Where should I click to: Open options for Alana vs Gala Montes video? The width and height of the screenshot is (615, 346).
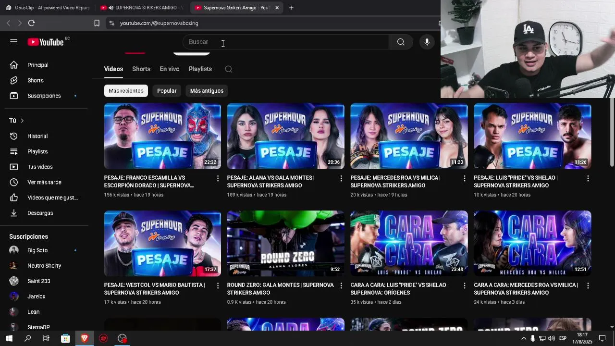point(341,178)
